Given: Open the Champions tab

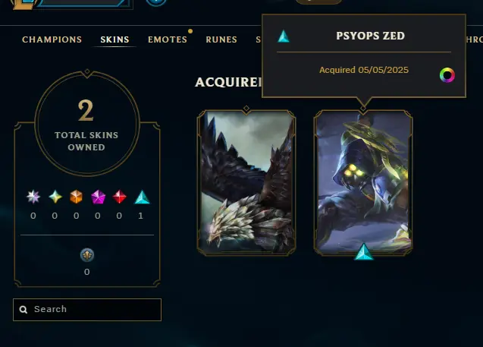Looking at the screenshot, I should coord(52,39).
